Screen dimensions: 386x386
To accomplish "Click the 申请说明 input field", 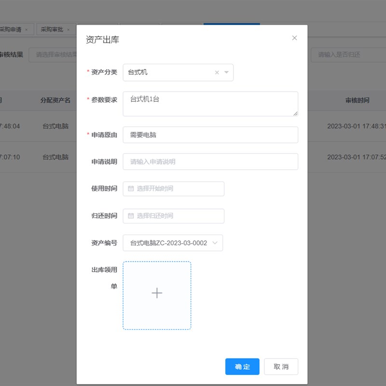I will 210,162.
